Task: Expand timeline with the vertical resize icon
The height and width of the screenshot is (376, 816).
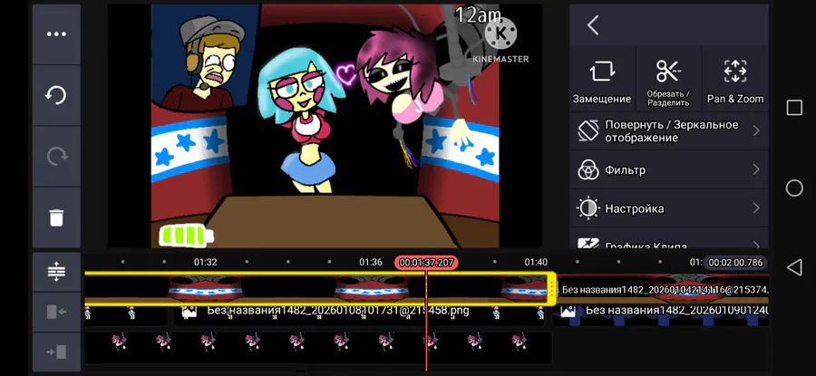Action: click(56, 272)
